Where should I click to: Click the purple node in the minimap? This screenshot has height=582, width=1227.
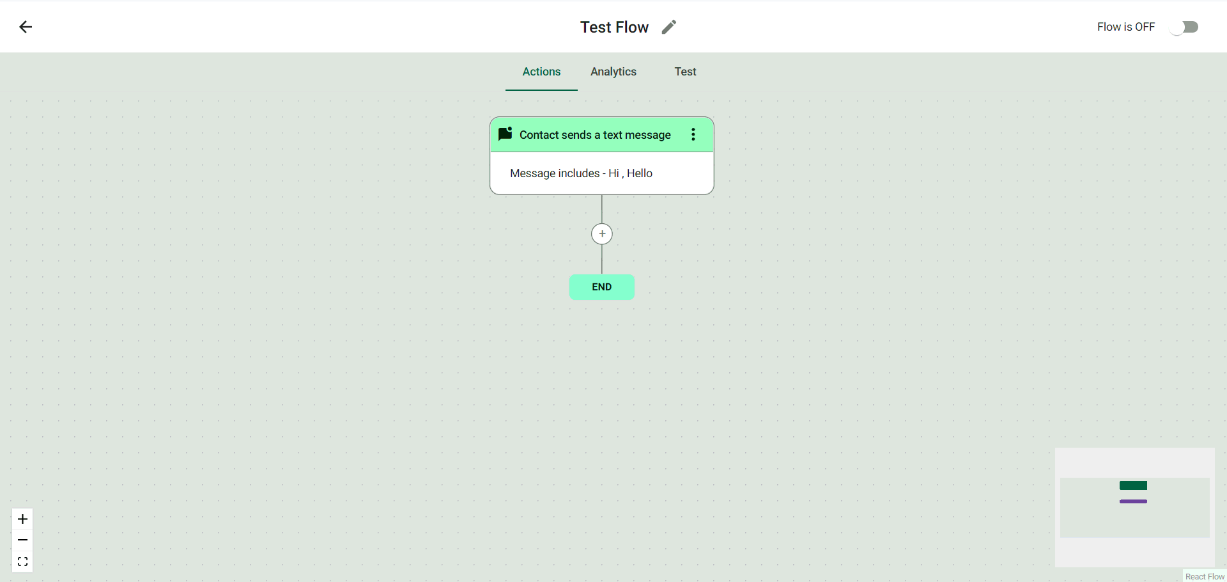point(1133,501)
